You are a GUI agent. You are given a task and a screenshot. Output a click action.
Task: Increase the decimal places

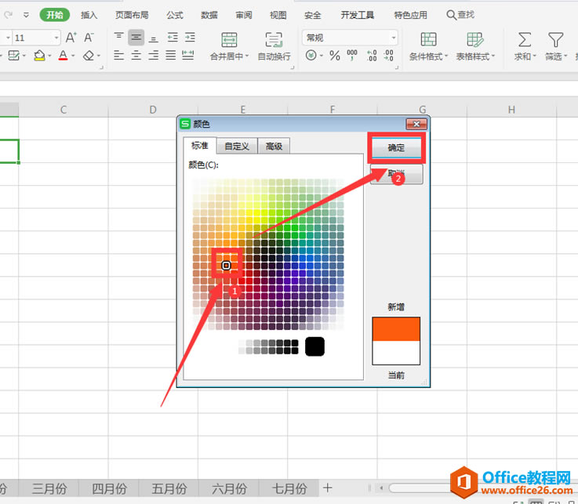coord(372,56)
